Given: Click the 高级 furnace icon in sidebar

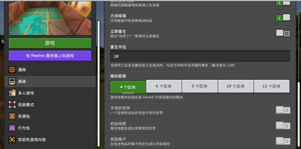Looking at the screenshot, I should [12, 81].
